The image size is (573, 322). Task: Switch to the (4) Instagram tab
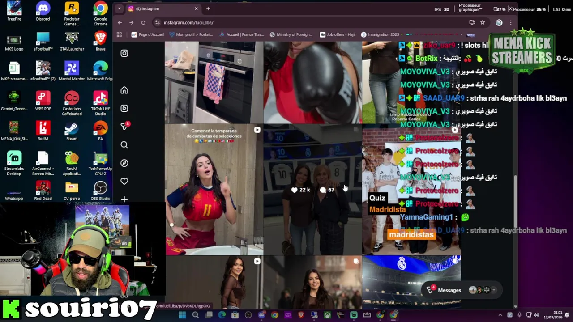(162, 8)
